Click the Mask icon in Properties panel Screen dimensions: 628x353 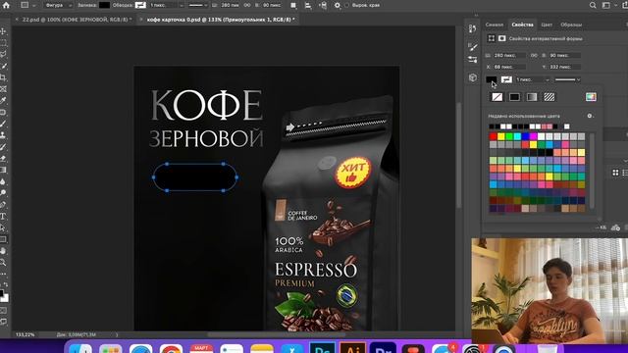tap(501, 38)
